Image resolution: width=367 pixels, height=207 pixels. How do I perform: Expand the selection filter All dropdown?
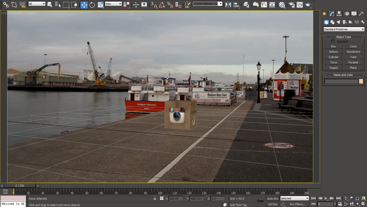[x=37, y=4]
